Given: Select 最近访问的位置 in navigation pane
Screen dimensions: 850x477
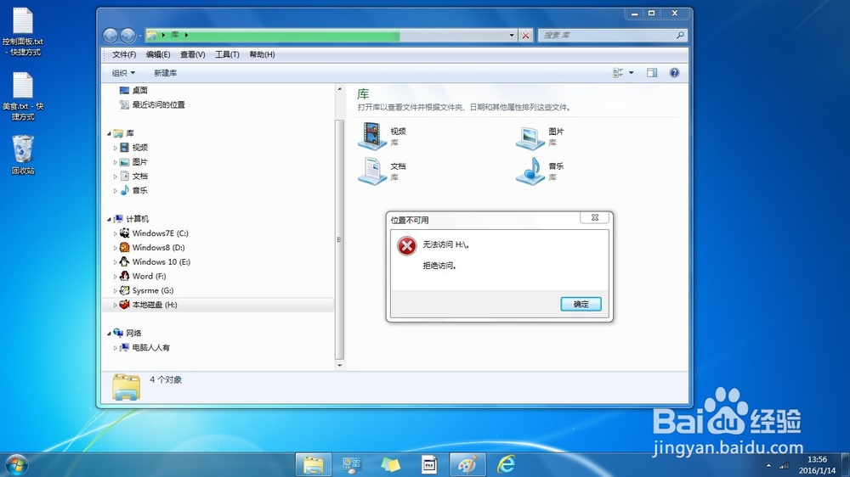Looking at the screenshot, I should [x=158, y=104].
